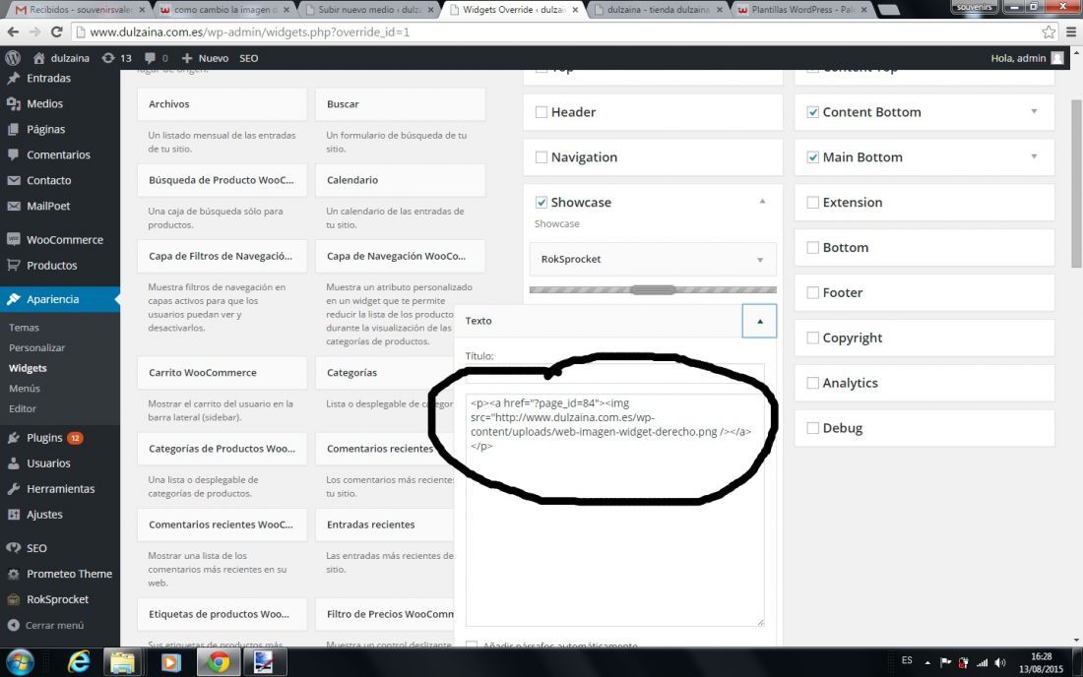
Task: Reload the page with refresh icon
Action: [57, 31]
